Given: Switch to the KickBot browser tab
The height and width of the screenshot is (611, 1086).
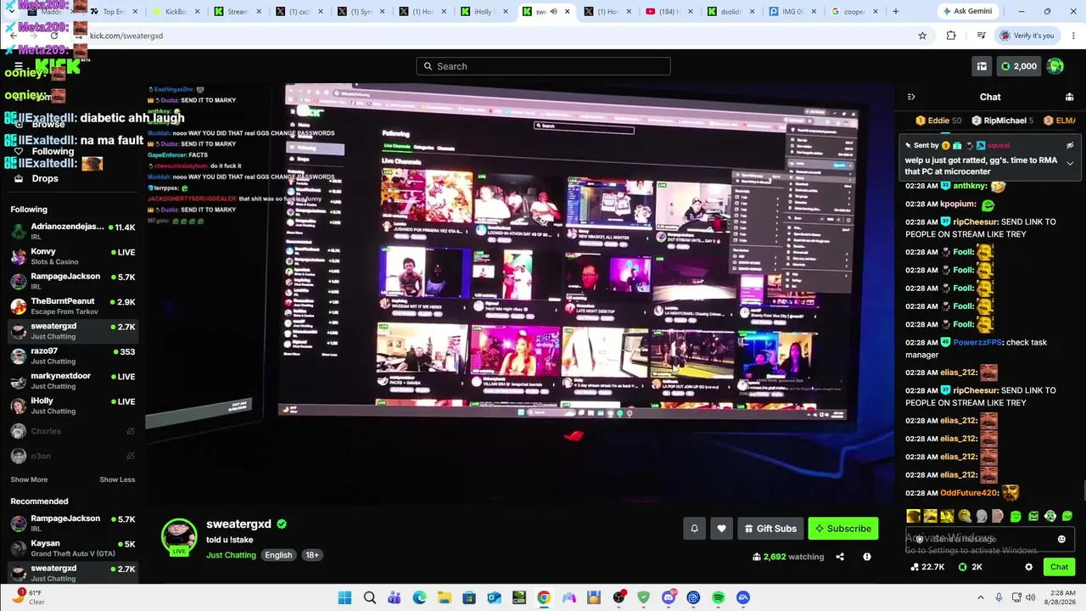Looking at the screenshot, I should pos(176,12).
